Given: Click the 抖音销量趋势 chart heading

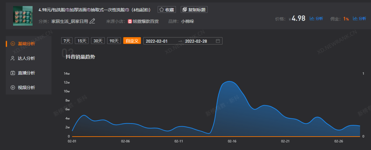Looking at the screenshot, I should (80, 57).
